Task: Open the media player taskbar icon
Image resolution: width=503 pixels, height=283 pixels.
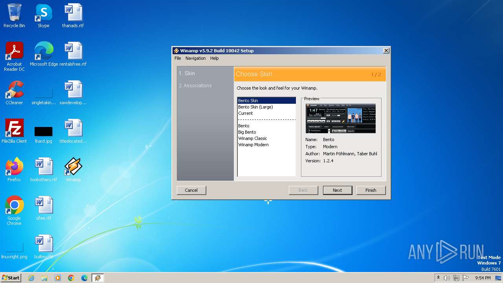Action: [x=58, y=278]
